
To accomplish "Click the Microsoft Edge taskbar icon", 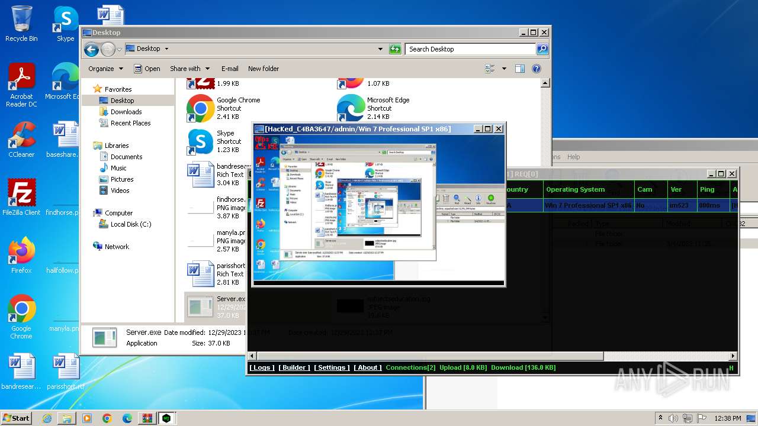I will coord(127,418).
